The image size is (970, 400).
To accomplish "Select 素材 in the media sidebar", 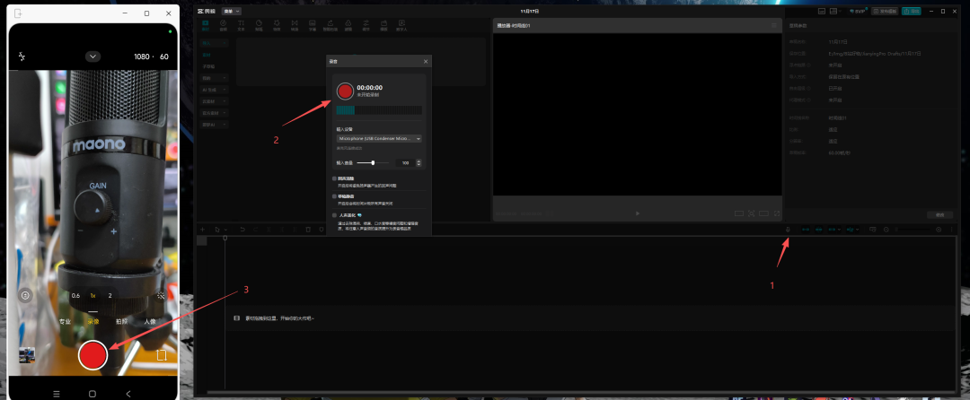I will 206,55.
